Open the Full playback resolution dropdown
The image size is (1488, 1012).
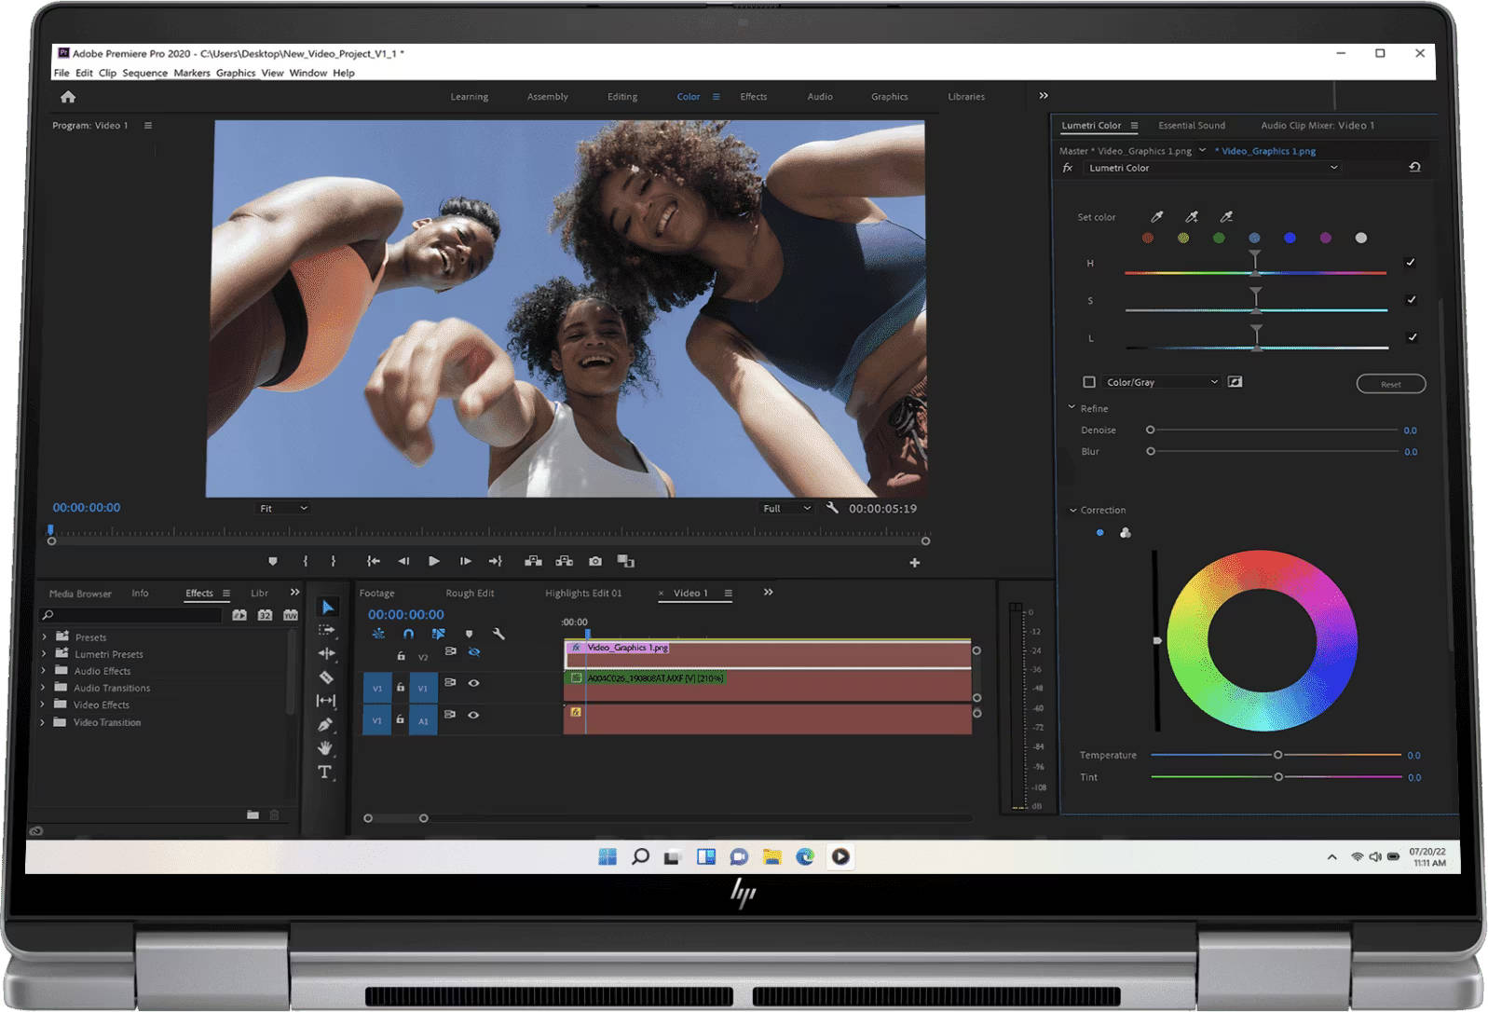786,508
